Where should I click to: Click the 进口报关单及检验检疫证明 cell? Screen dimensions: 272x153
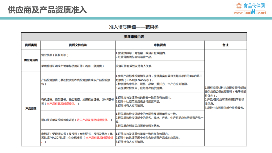click(78, 120)
